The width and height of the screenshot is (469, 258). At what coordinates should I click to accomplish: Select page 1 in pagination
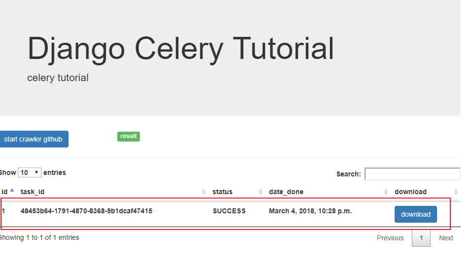tap(421, 238)
